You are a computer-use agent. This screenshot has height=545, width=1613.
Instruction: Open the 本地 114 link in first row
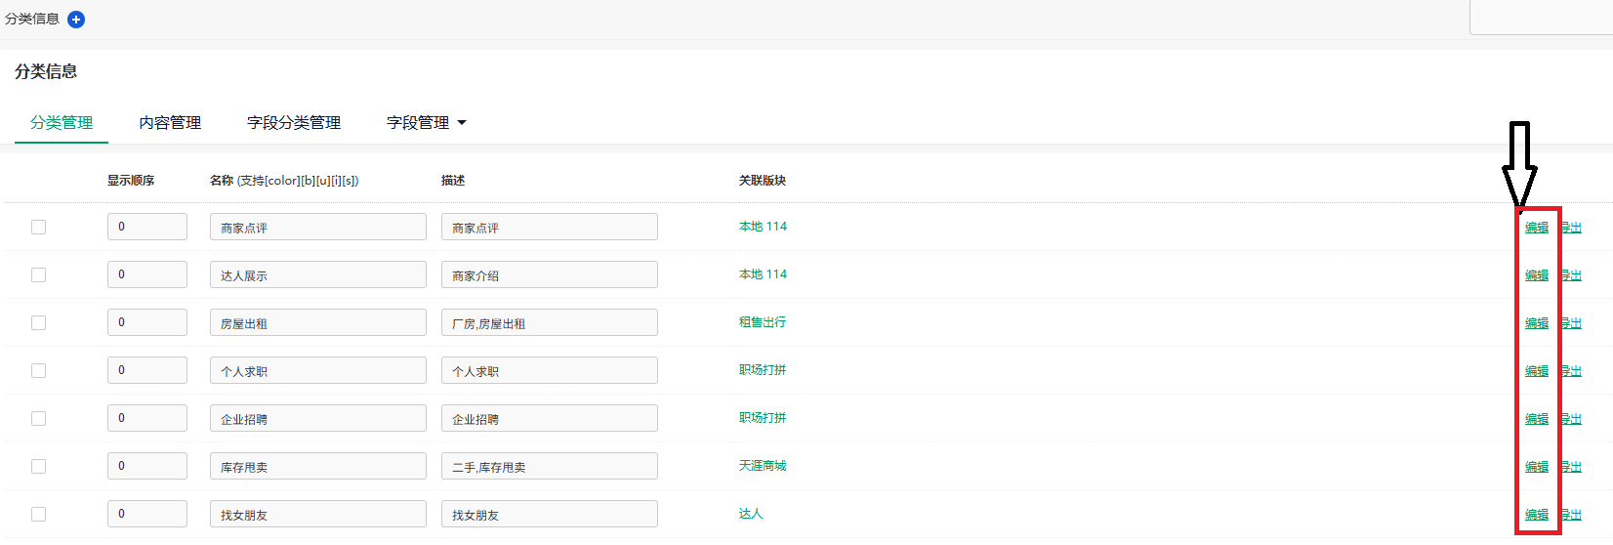tap(763, 227)
